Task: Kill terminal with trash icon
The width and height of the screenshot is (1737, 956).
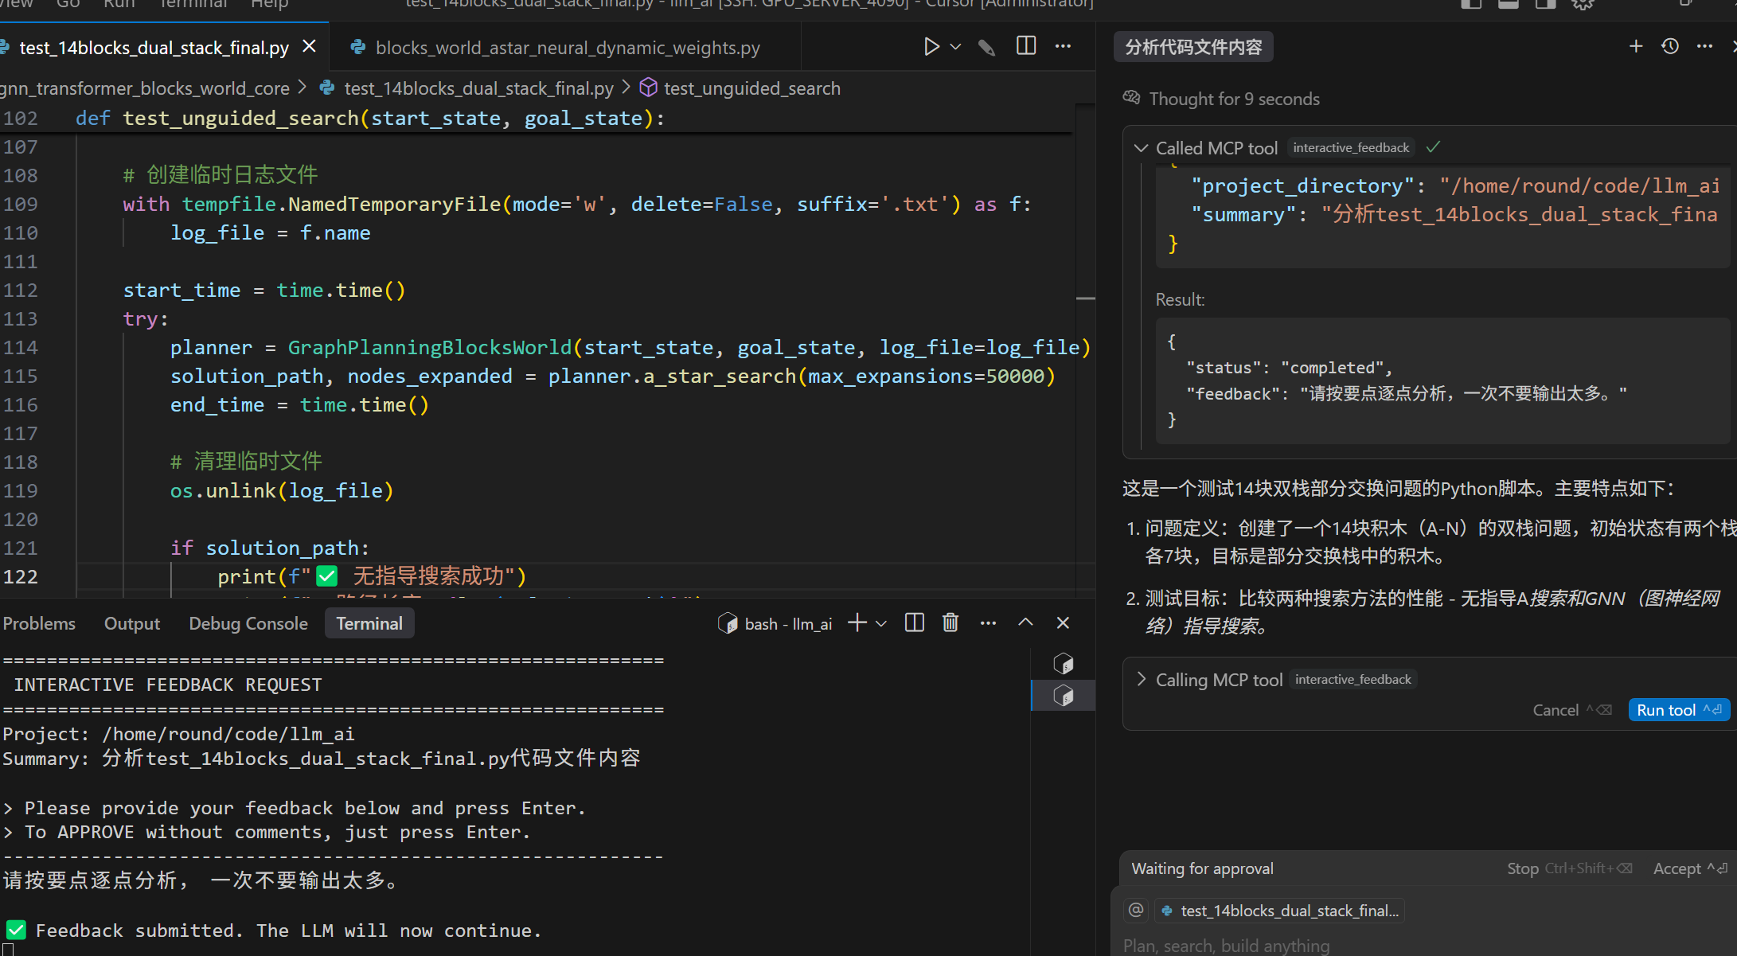Action: [x=950, y=622]
